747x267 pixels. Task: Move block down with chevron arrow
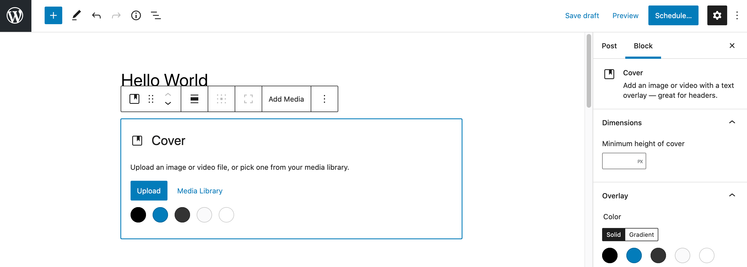pos(168,104)
